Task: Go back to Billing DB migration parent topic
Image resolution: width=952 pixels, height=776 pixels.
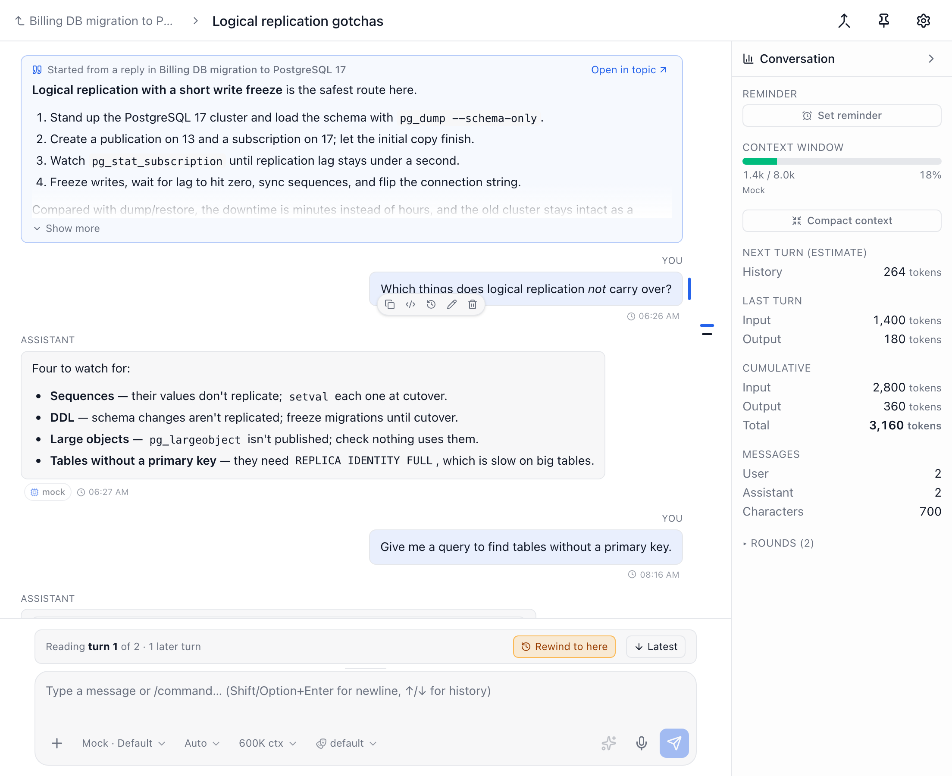Action: tap(94, 21)
